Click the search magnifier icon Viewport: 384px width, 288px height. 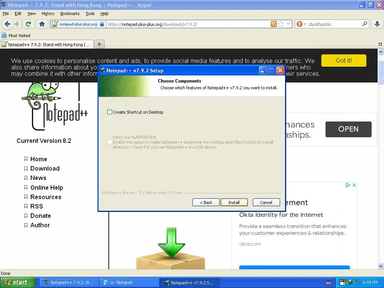[x=364, y=24]
